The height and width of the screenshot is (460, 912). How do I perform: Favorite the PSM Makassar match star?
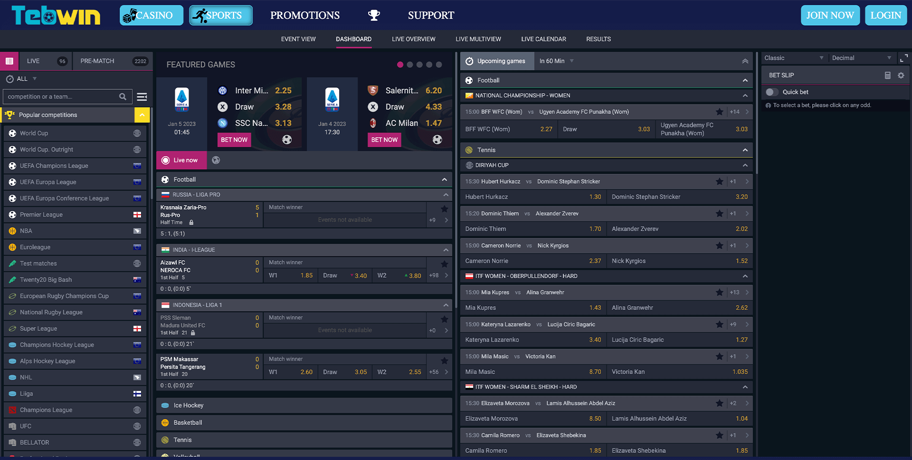[444, 360]
